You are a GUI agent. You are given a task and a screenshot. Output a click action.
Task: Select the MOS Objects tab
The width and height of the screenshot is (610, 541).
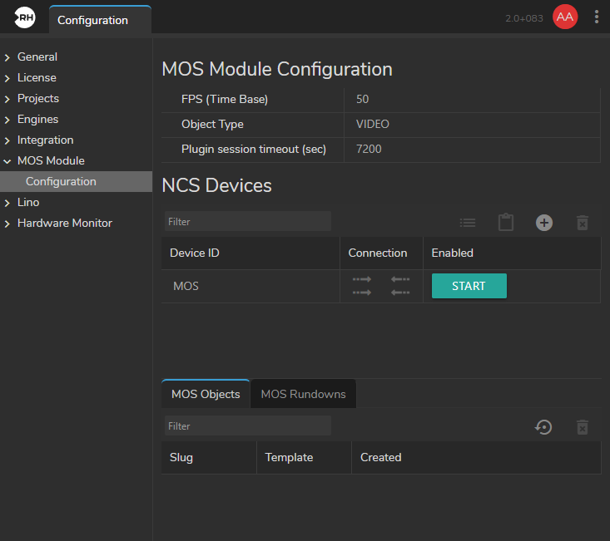(x=206, y=394)
